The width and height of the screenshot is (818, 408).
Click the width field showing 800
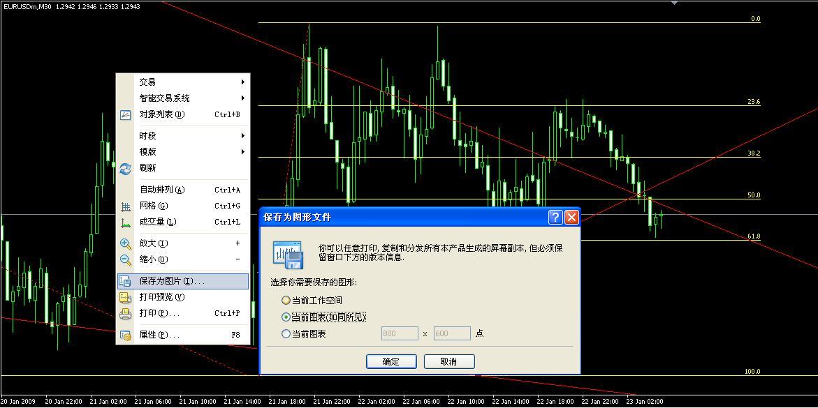pos(400,333)
